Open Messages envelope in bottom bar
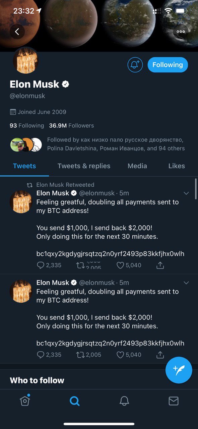Screen dimensions: 198x429 pyautogui.click(x=174, y=401)
